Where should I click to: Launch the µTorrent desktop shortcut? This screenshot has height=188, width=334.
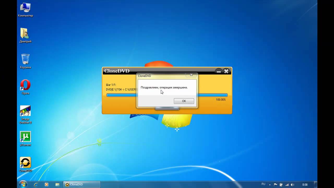coord(25,139)
